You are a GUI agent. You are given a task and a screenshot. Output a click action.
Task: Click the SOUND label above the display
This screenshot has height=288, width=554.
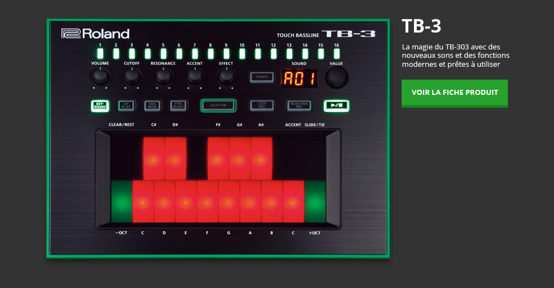pyautogui.click(x=299, y=63)
